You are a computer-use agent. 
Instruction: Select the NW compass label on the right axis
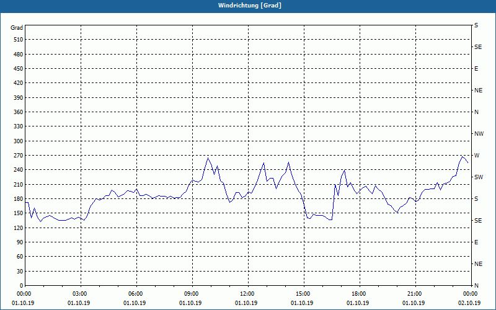pyautogui.click(x=479, y=134)
